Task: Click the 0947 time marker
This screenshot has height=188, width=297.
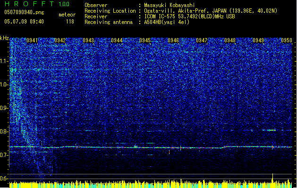Action: [x=202, y=40]
